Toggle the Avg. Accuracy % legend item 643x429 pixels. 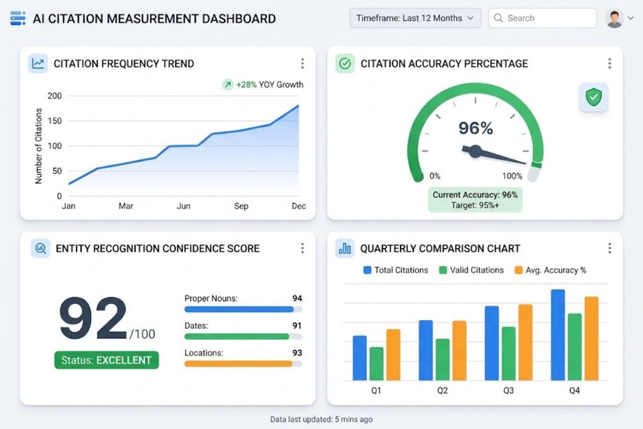pos(550,270)
